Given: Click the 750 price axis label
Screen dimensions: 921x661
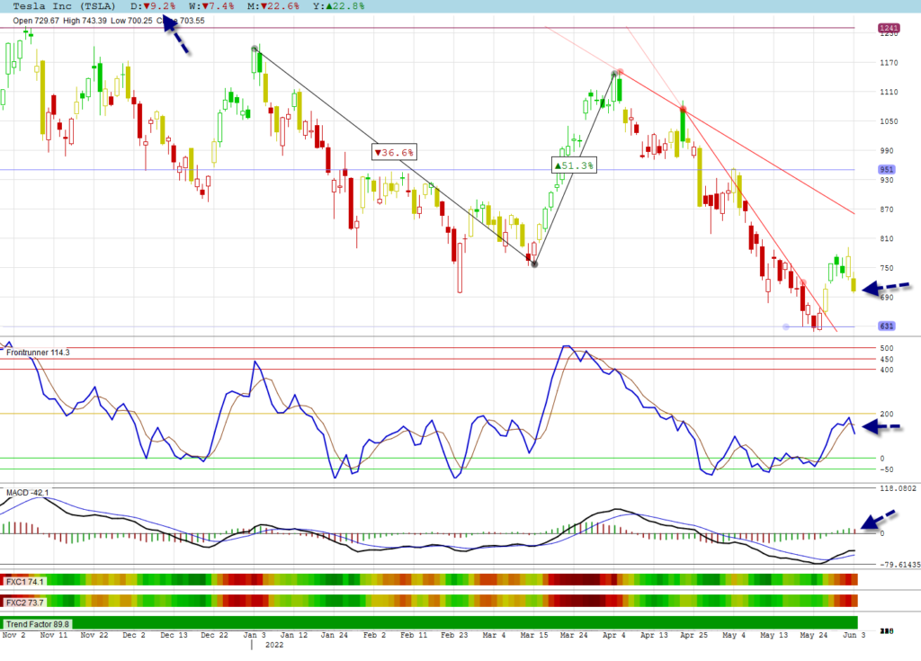Looking at the screenshot, I should pyautogui.click(x=886, y=269).
